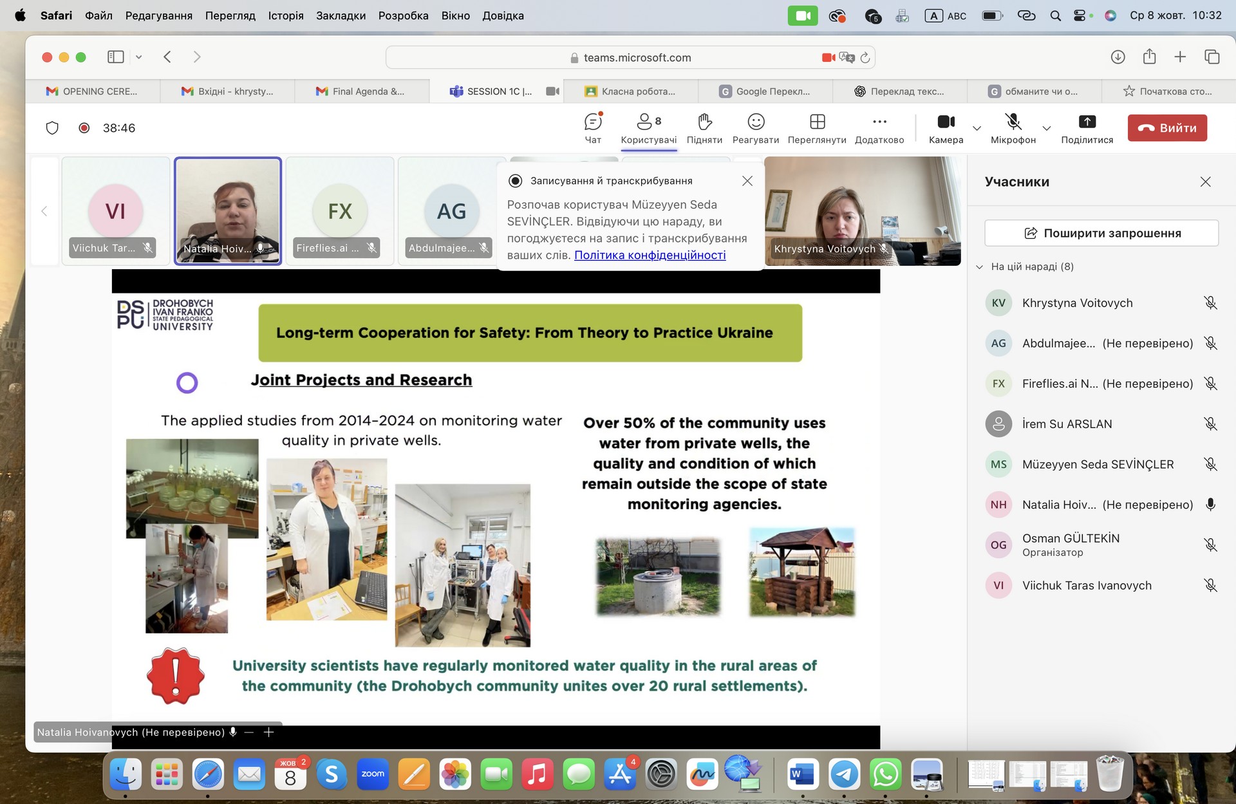Expand microphone options dropdown arrow
The height and width of the screenshot is (804, 1236).
1046,128
